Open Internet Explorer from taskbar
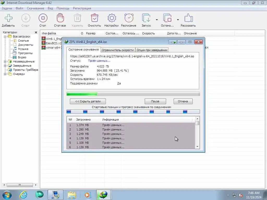The height and width of the screenshot is (200, 267). [x=23, y=195]
